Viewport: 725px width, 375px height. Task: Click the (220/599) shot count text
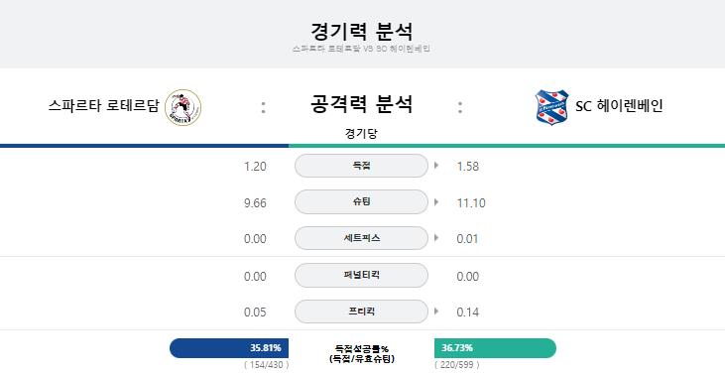(x=457, y=365)
